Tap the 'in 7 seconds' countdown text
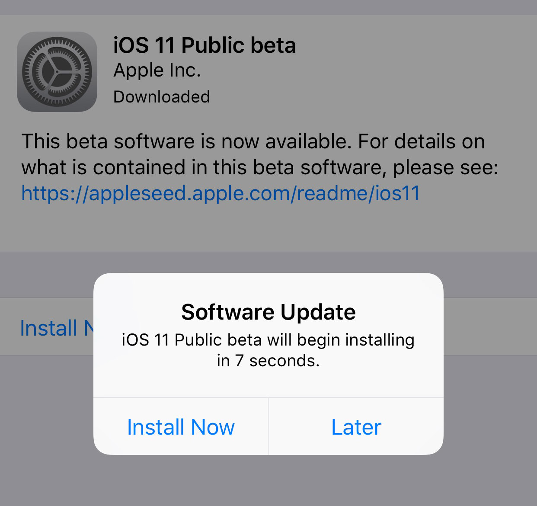This screenshot has width=537, height=506. click(268, 360)
